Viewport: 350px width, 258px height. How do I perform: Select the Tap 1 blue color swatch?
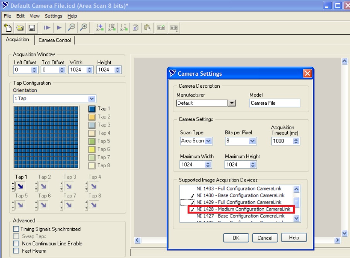pyautogui.click(x=92, y=109)
